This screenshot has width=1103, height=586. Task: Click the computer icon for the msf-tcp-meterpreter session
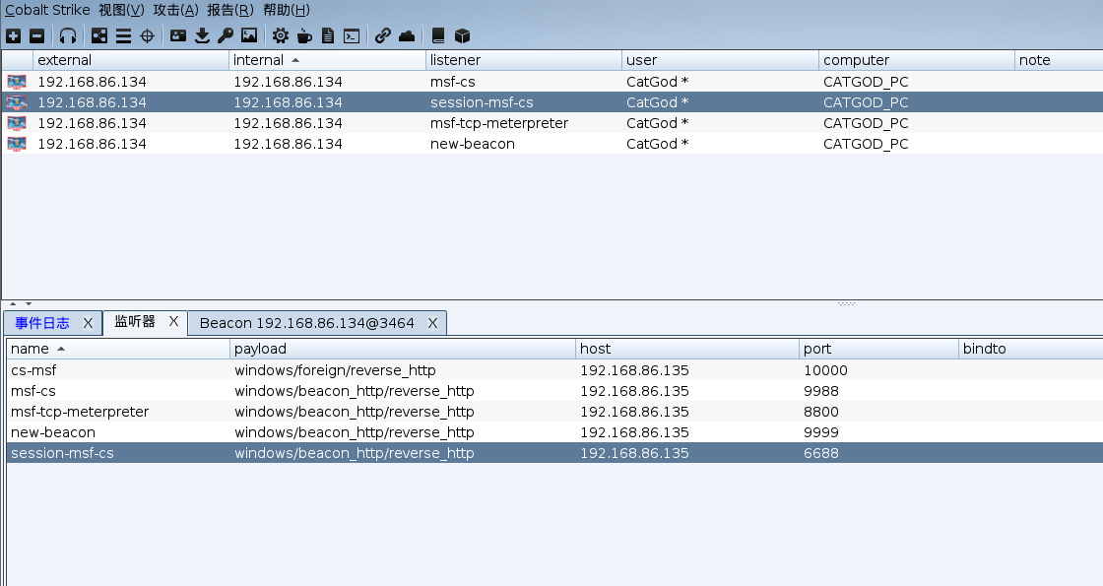point(17,123)
